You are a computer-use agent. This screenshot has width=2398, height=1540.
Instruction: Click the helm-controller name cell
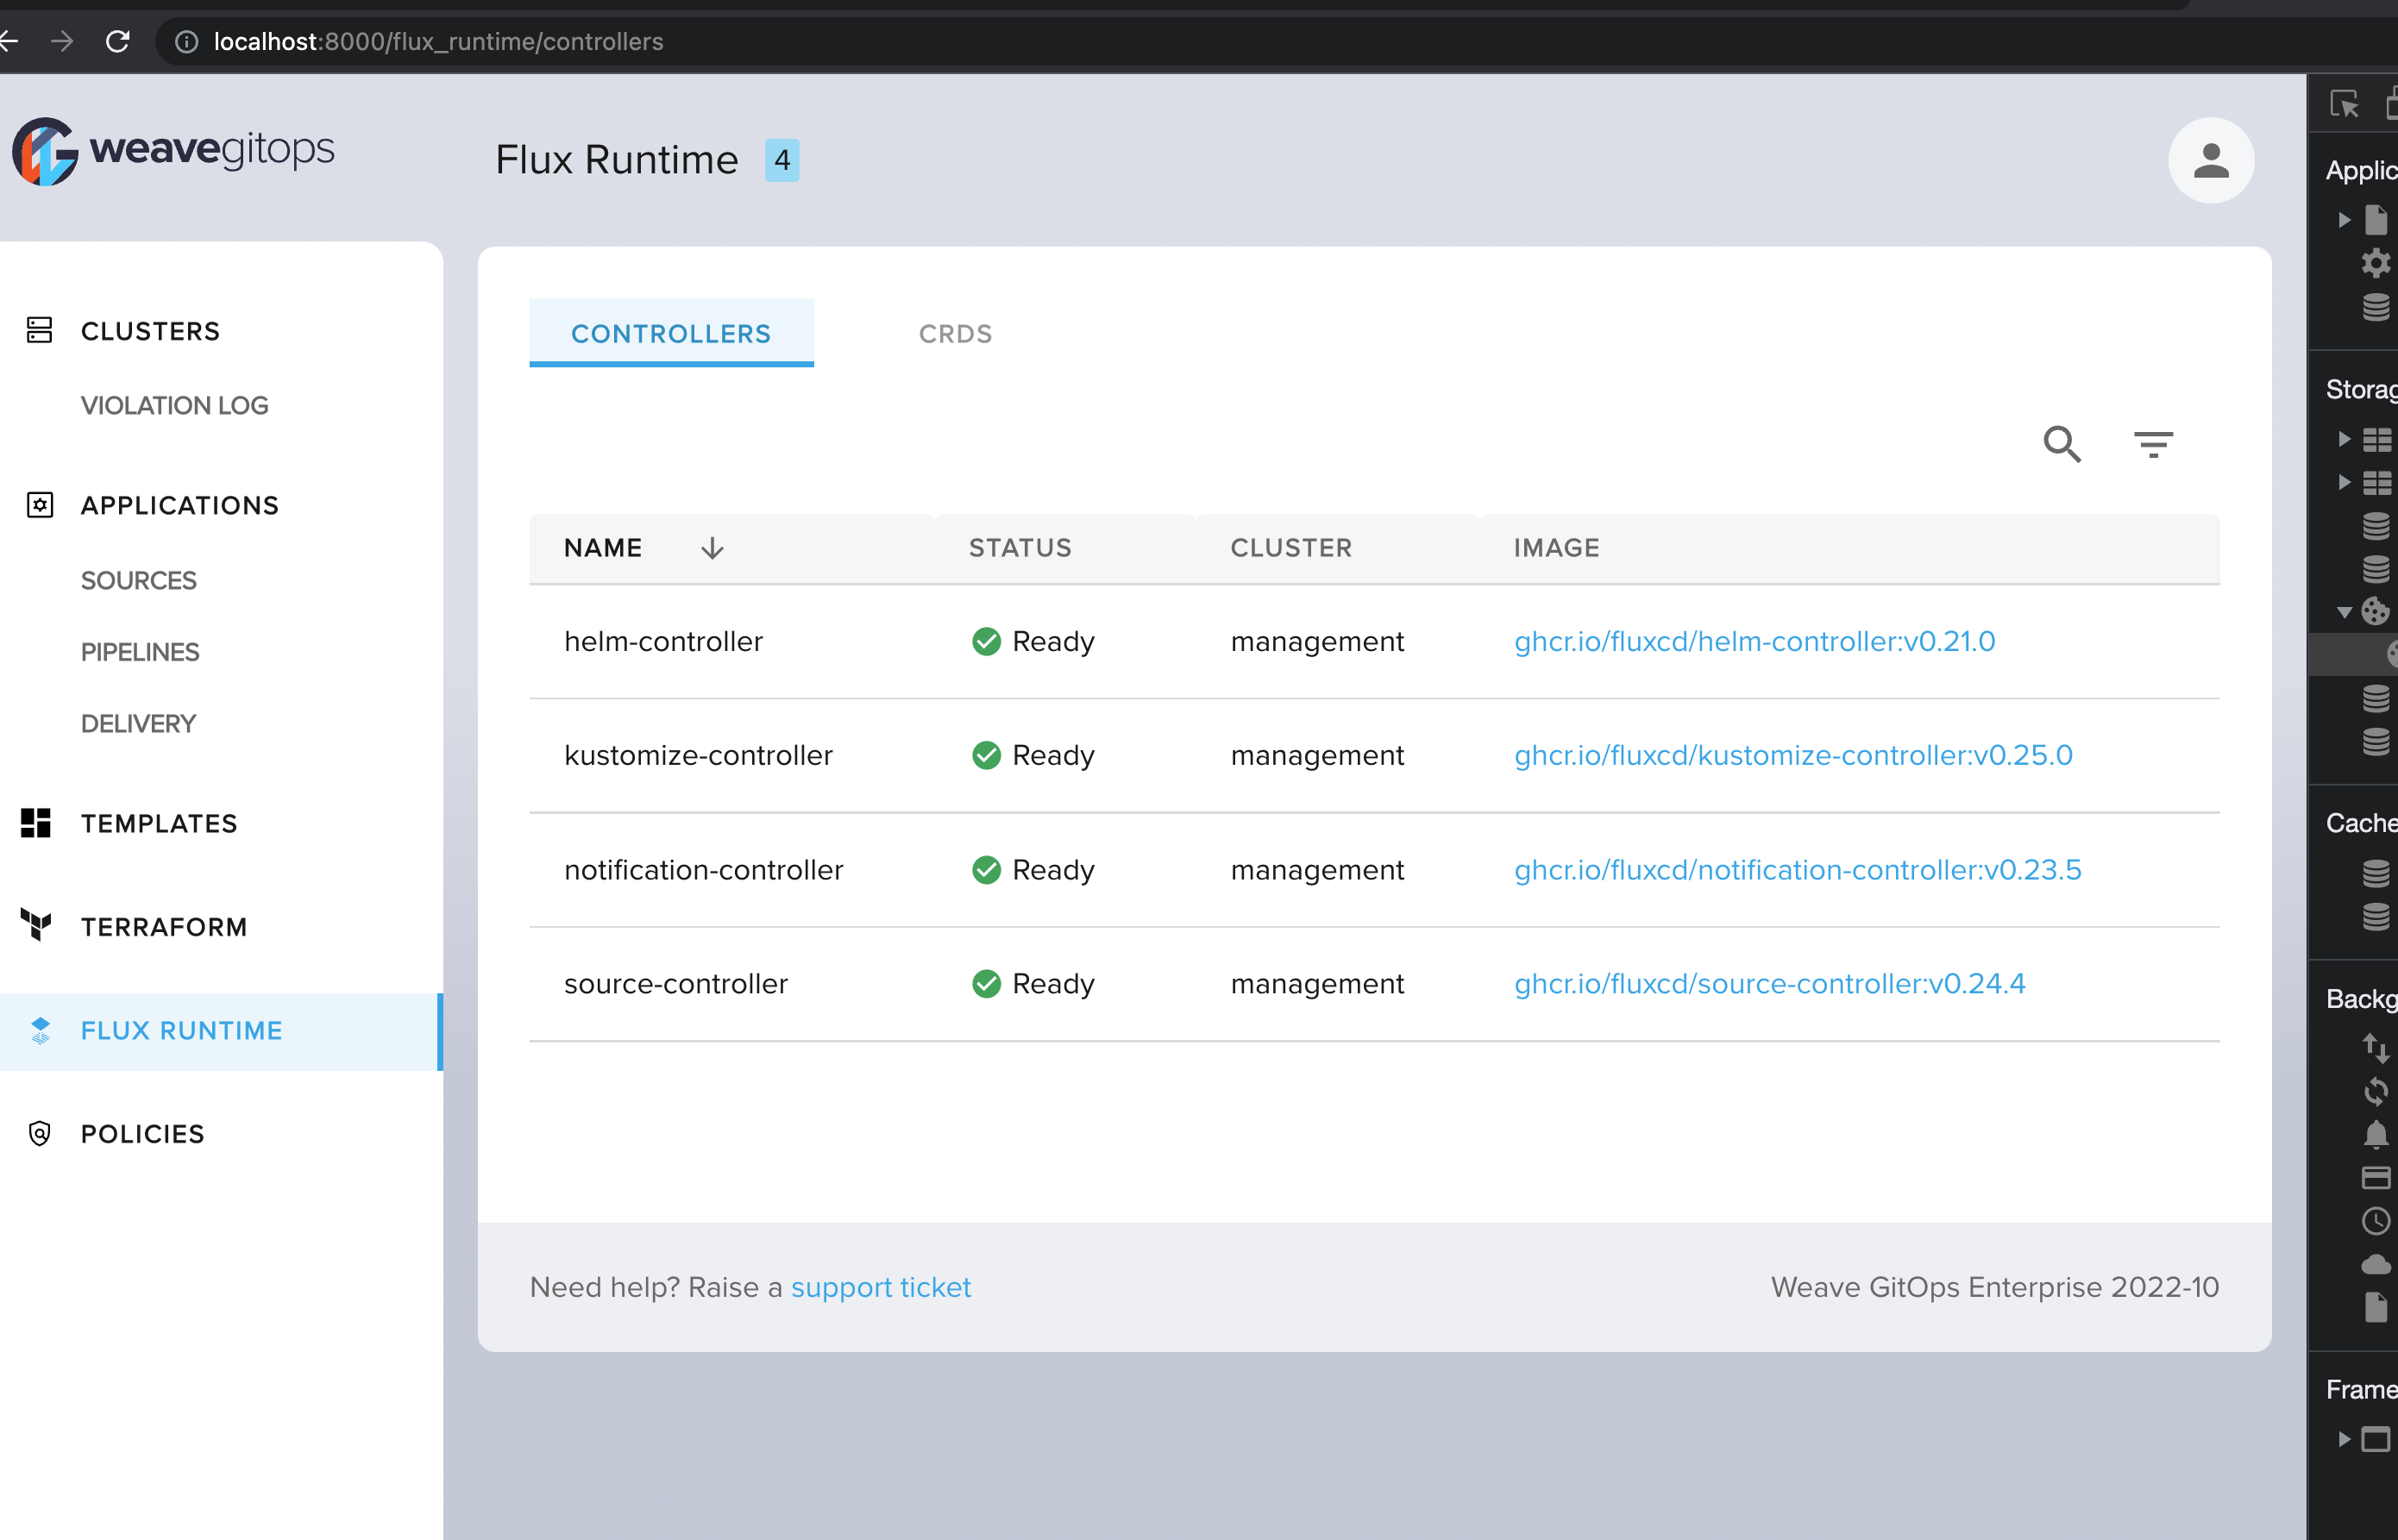click(663, 642)
